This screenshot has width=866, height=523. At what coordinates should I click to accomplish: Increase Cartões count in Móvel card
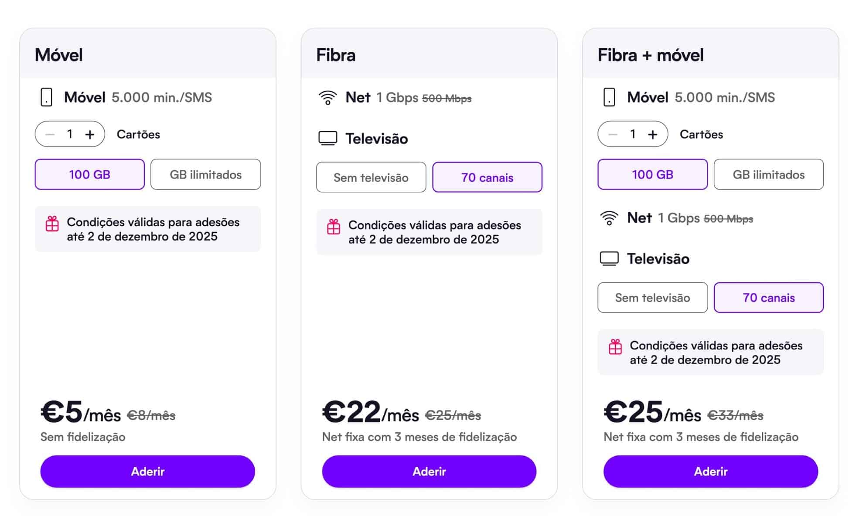90,134
